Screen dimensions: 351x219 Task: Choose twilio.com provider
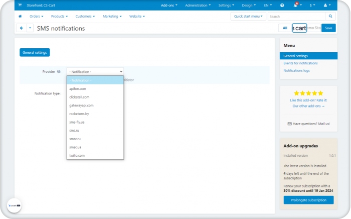[x=95, y=156]
